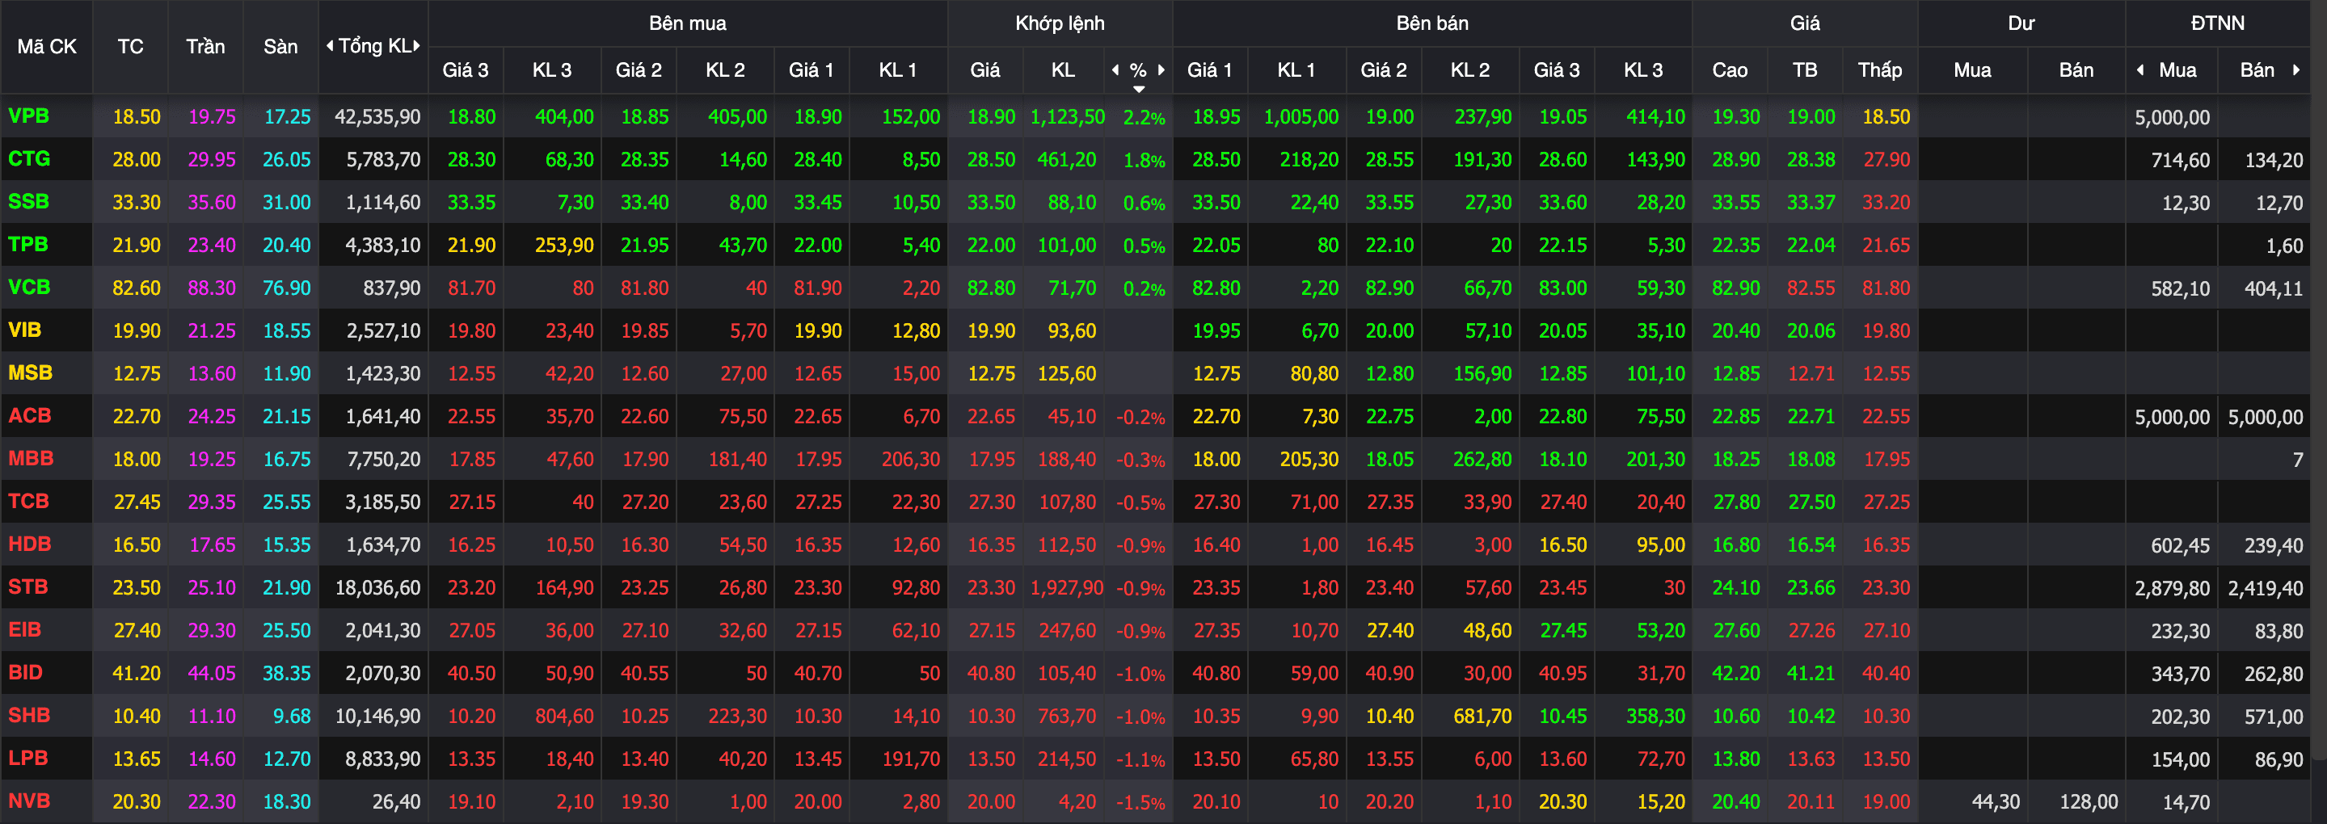The width and height of the screenshot is (2327, 824).
Task: Click the TB price column header
Action: tap(1805, 70)
